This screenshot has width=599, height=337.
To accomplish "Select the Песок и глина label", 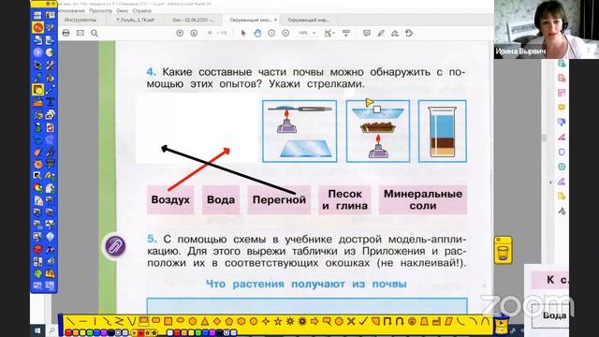I will click(344, 199).
